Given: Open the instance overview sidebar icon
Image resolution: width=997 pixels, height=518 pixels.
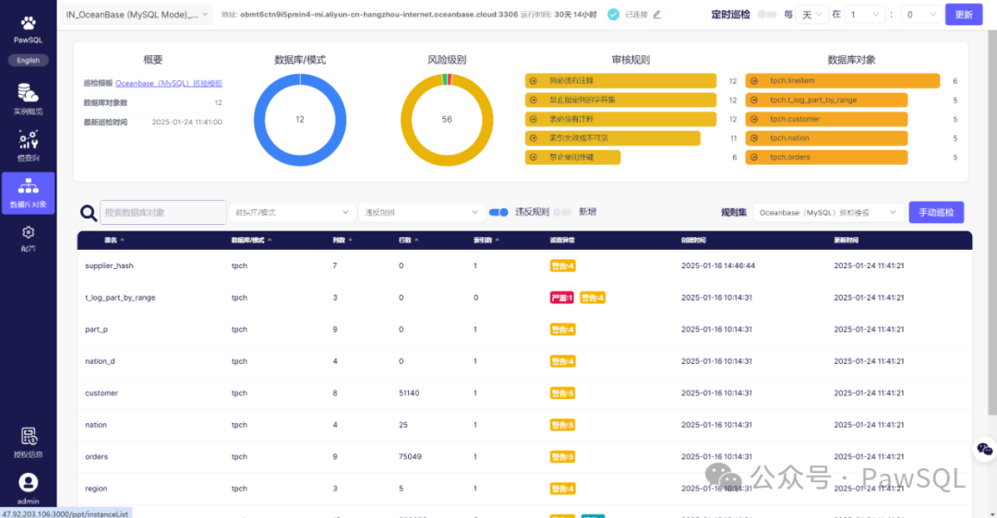Looking at the screenshot, I should 28,93.
